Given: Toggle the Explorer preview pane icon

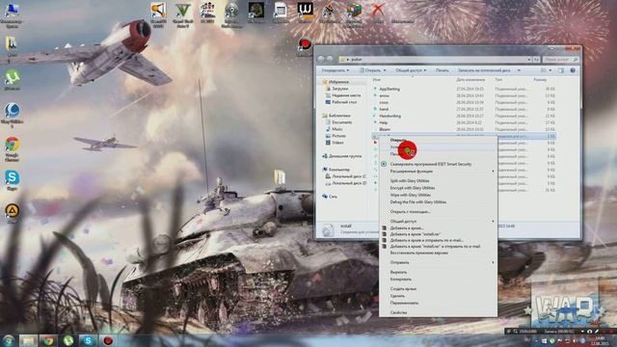Looking at the screenshot, I should (x=561, y=70).
